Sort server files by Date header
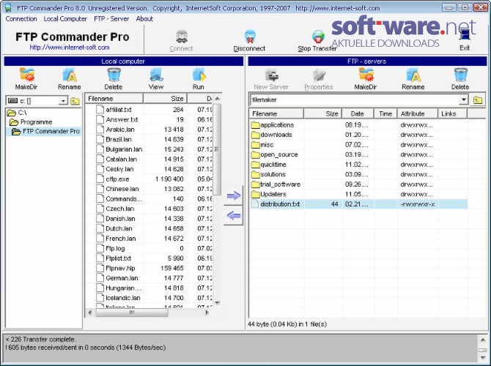 (x=358, y=113)
